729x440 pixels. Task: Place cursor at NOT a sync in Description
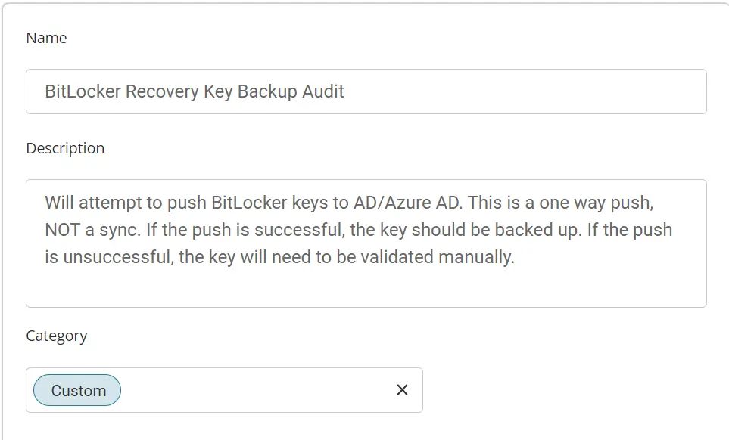tap(92, 231)
